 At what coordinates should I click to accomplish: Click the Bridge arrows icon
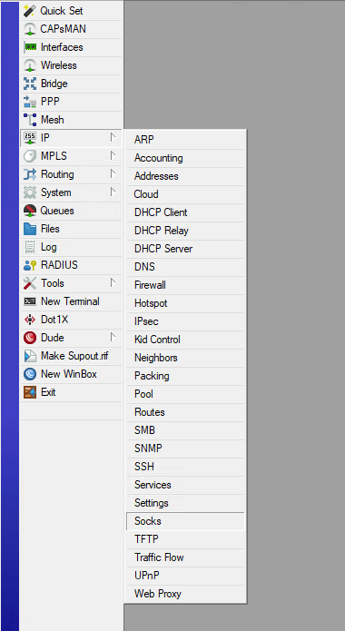(30, 84)
